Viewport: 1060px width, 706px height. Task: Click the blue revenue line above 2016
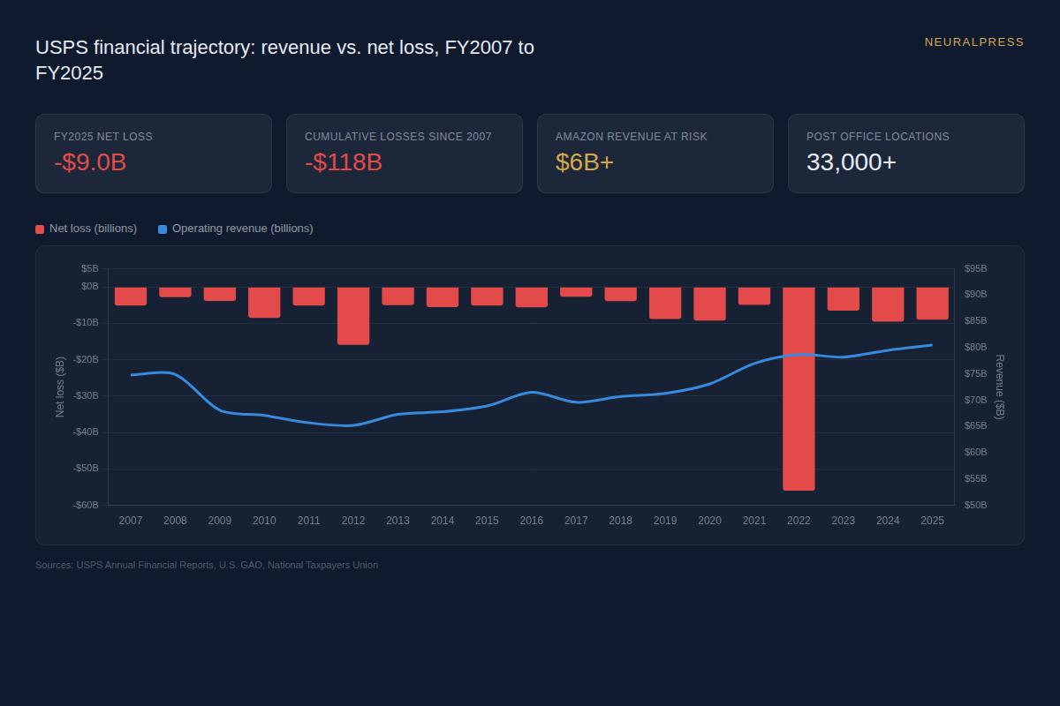[x=532, y=392]
